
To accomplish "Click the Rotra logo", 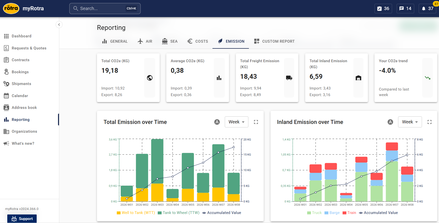I will [x=11, y=9].
